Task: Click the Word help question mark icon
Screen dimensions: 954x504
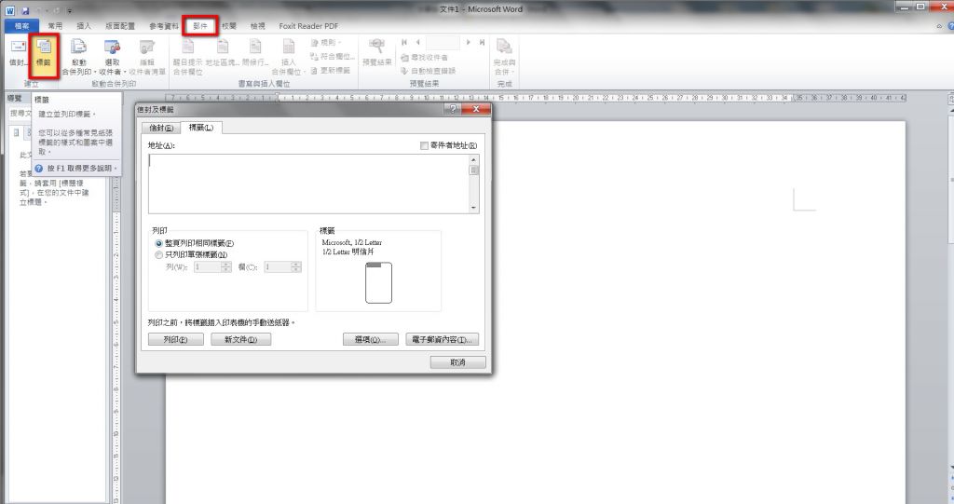Action: click(946, 27)
